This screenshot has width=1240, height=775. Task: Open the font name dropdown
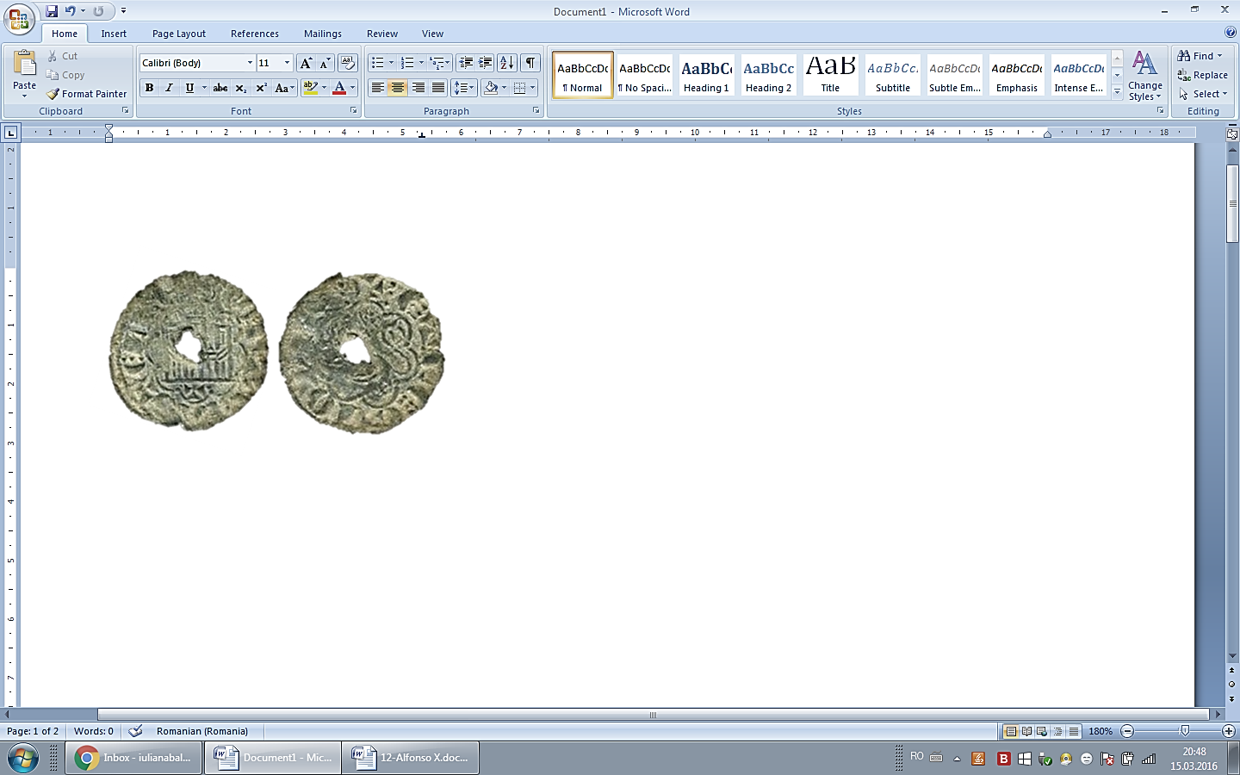(x=250, y=63)
